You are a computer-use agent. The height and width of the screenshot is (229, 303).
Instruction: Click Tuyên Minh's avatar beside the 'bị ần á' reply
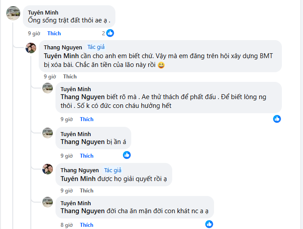coord(48,133)
